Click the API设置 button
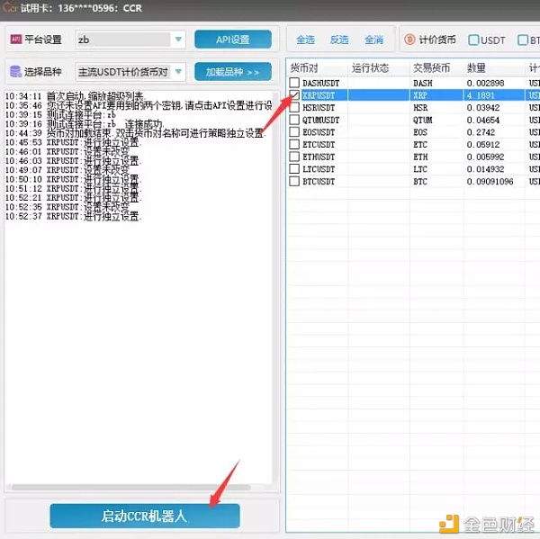This screenshot has height=539, width=540. (233, 40)
